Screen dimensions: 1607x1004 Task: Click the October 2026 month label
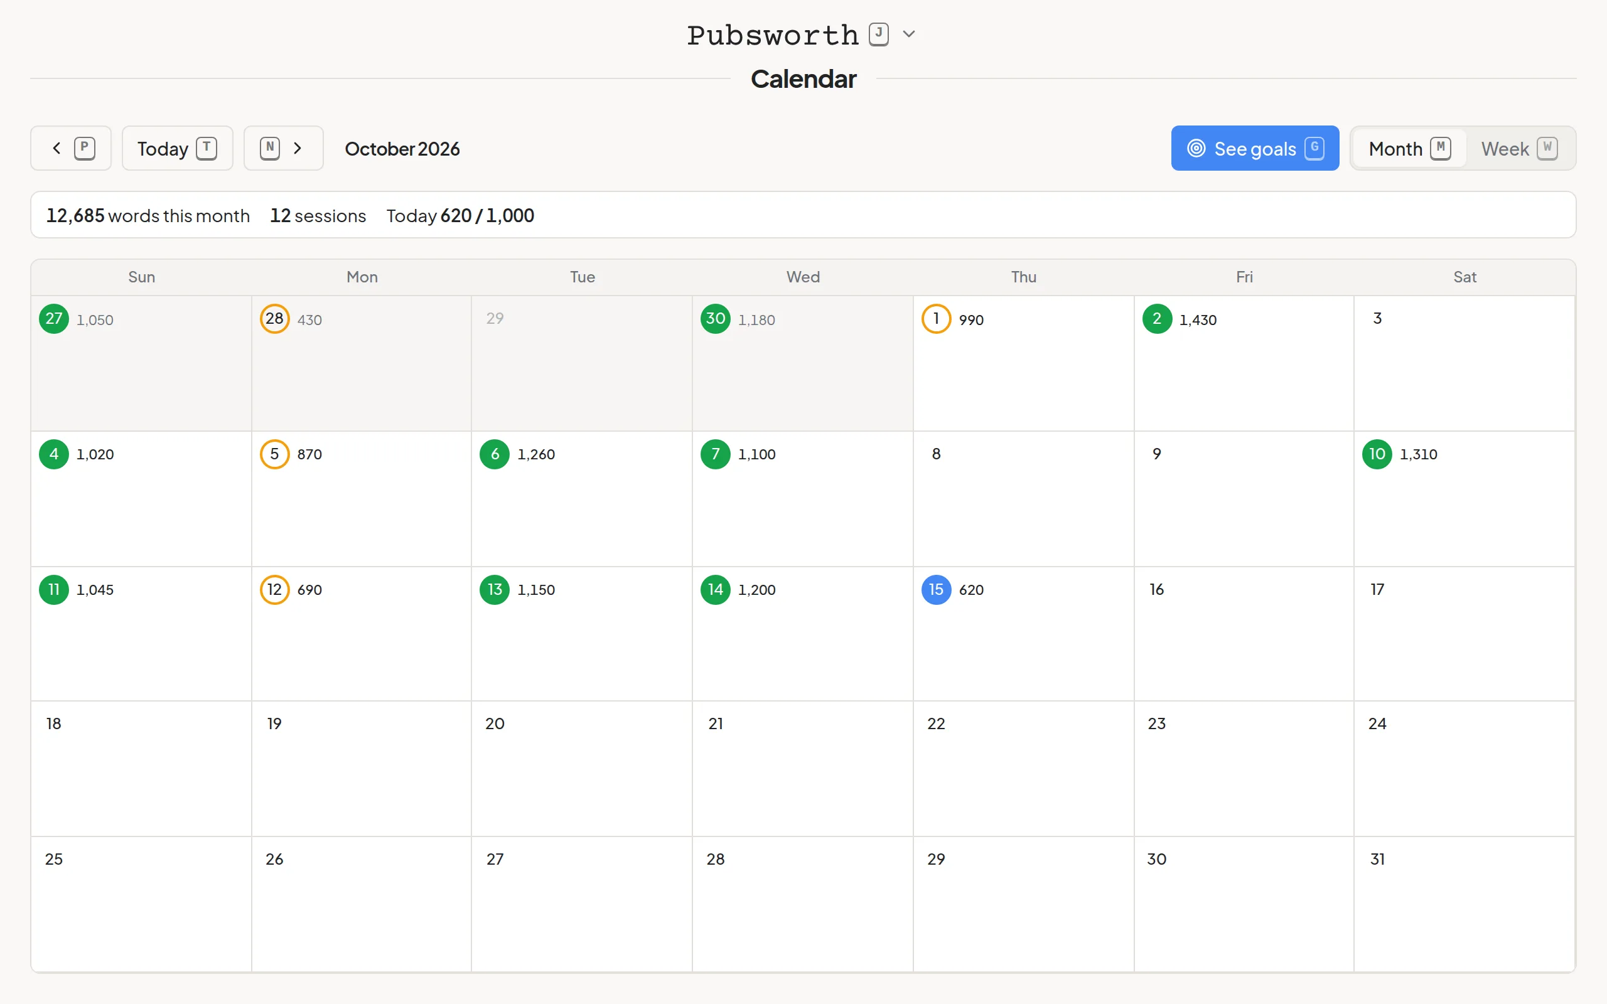[402, 149]
